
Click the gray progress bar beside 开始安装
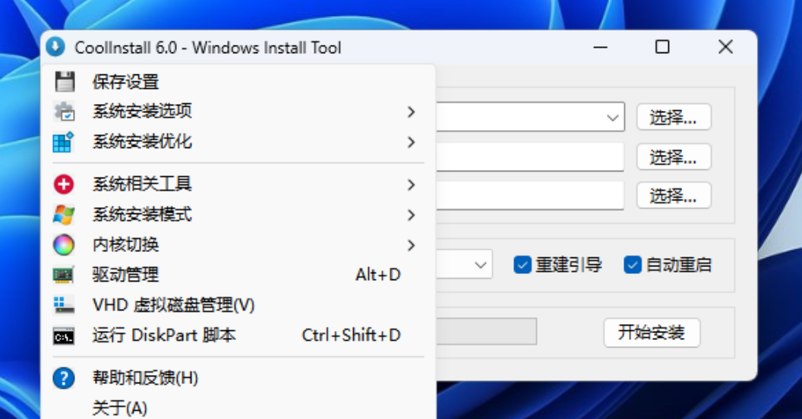pos(486,331)
